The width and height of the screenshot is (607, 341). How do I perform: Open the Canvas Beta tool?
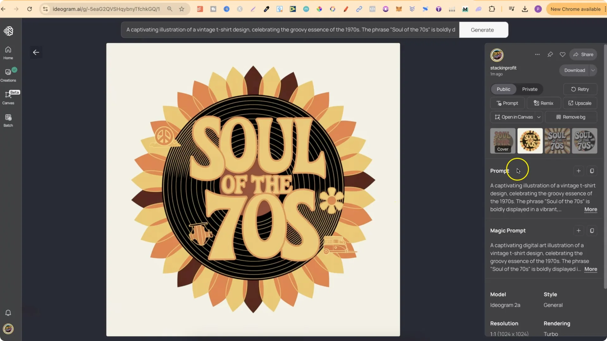pyautogui.click(x=8, y=98)
